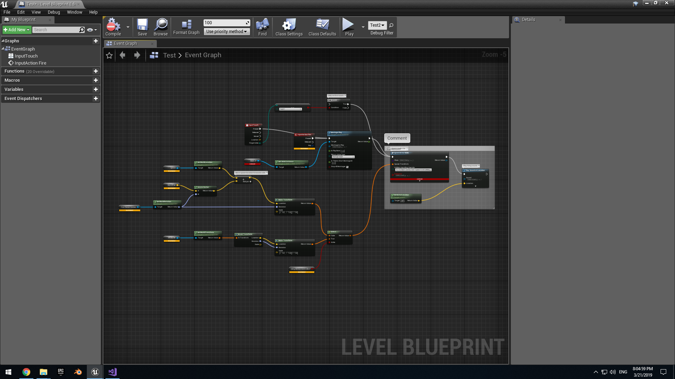Image resolution: width=675 pixels, height=379 pixels.
Task: Open Browse to find asset
Action: (x=161, y=27)
